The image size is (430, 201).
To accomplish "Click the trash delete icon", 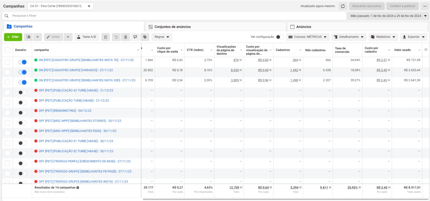I will [126, 37].
